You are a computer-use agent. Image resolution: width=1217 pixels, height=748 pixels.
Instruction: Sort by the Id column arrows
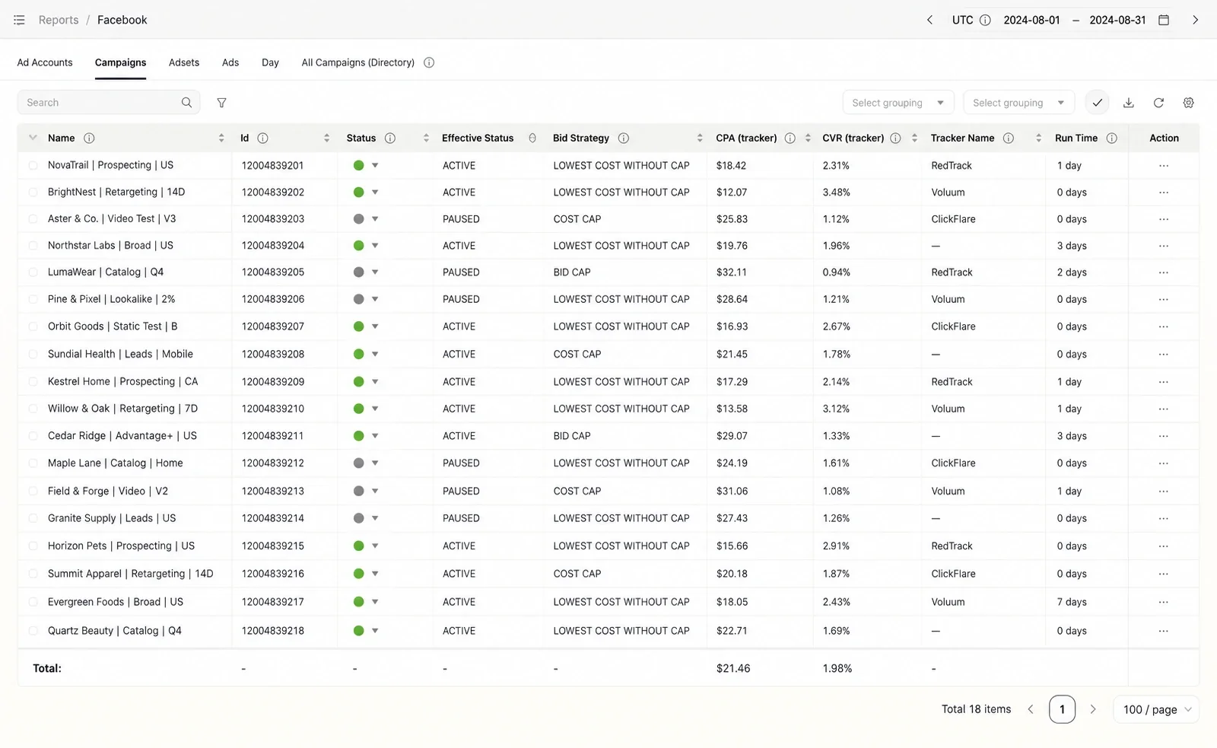pos(326,138)
